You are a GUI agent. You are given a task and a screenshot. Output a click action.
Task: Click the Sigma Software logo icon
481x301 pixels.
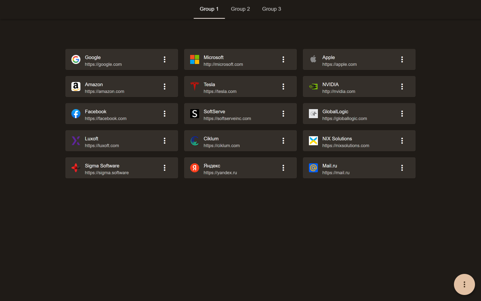coord(76,168)
